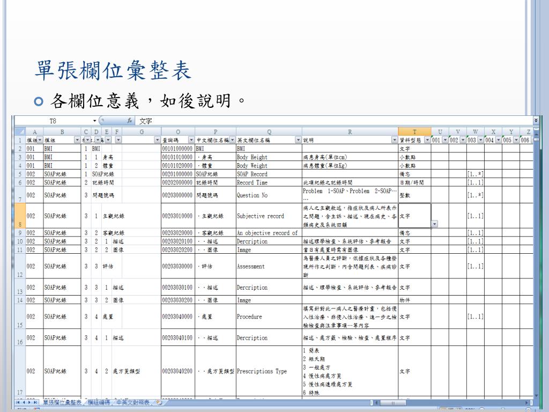The image size is (549, 412).
Task: Click the slide title 單張欄位彙整表
Action: click(x=113, y=70)
